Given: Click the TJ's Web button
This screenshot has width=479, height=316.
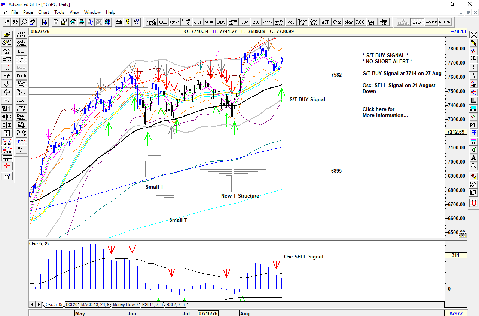Looking at the screenshot, I should point(21,126).
